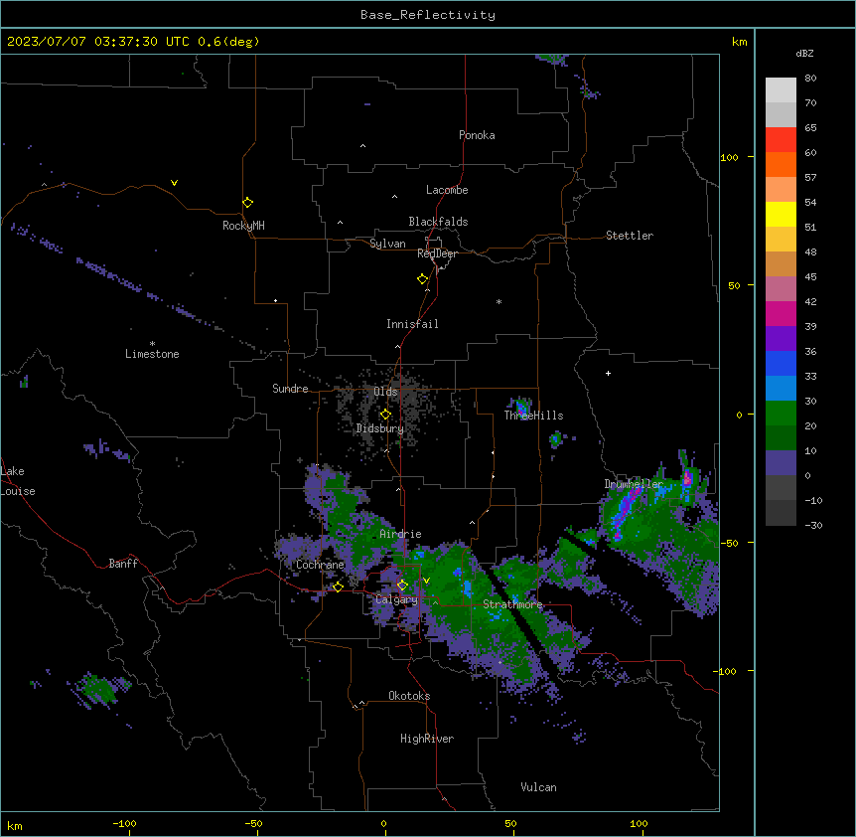
Task: Click the Strathmore label
Action: [x=512, y=604]
